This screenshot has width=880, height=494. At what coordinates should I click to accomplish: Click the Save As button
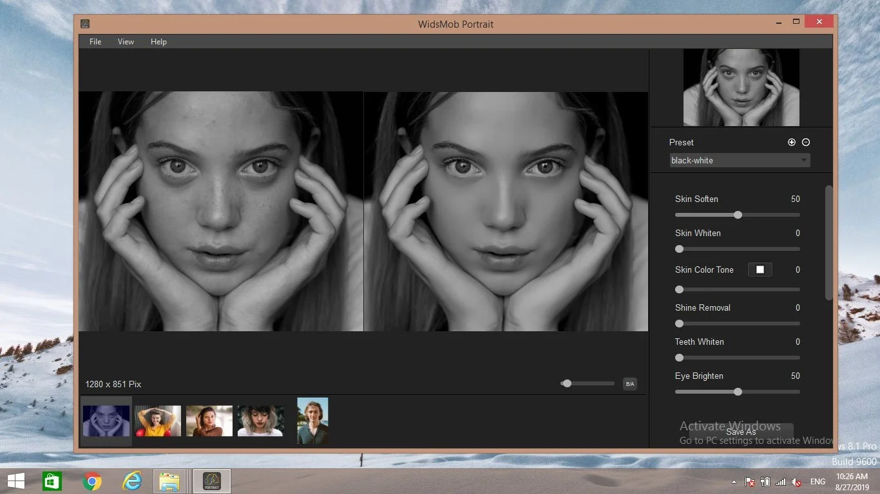[x=740, y=432]
